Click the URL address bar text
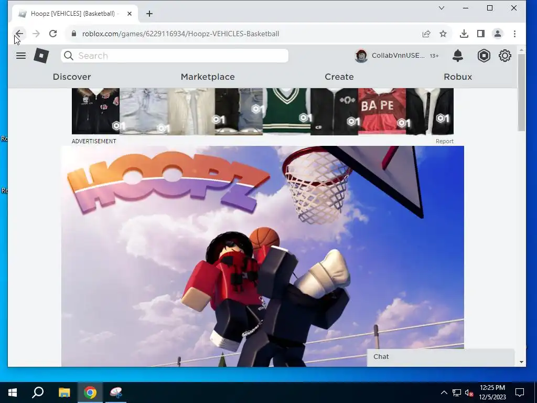 (180, 34)
